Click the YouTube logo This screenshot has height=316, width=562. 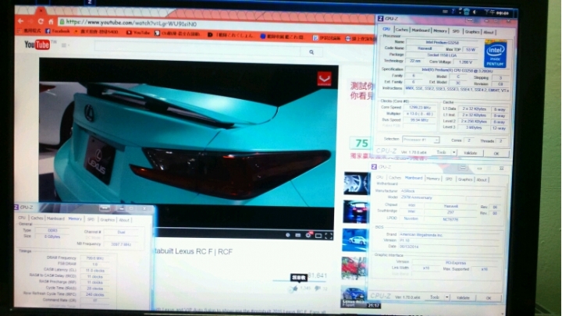(x=37, y=44)
